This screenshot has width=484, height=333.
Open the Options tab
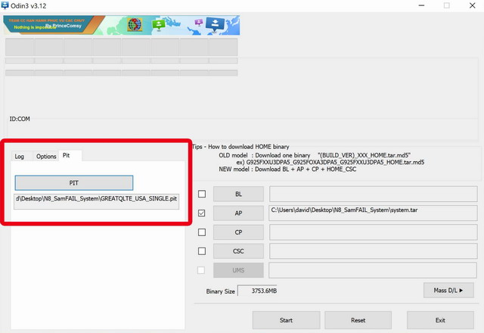point(46,156)
